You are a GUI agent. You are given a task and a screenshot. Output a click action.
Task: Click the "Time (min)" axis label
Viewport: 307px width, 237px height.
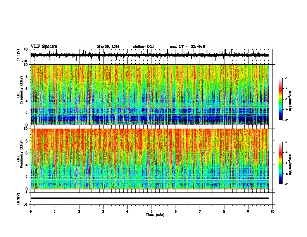(x=155, y=215)
